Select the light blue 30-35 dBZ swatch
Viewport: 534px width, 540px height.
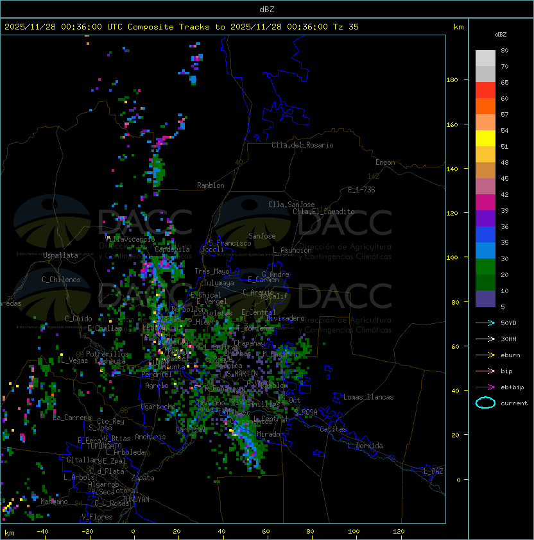485,250
